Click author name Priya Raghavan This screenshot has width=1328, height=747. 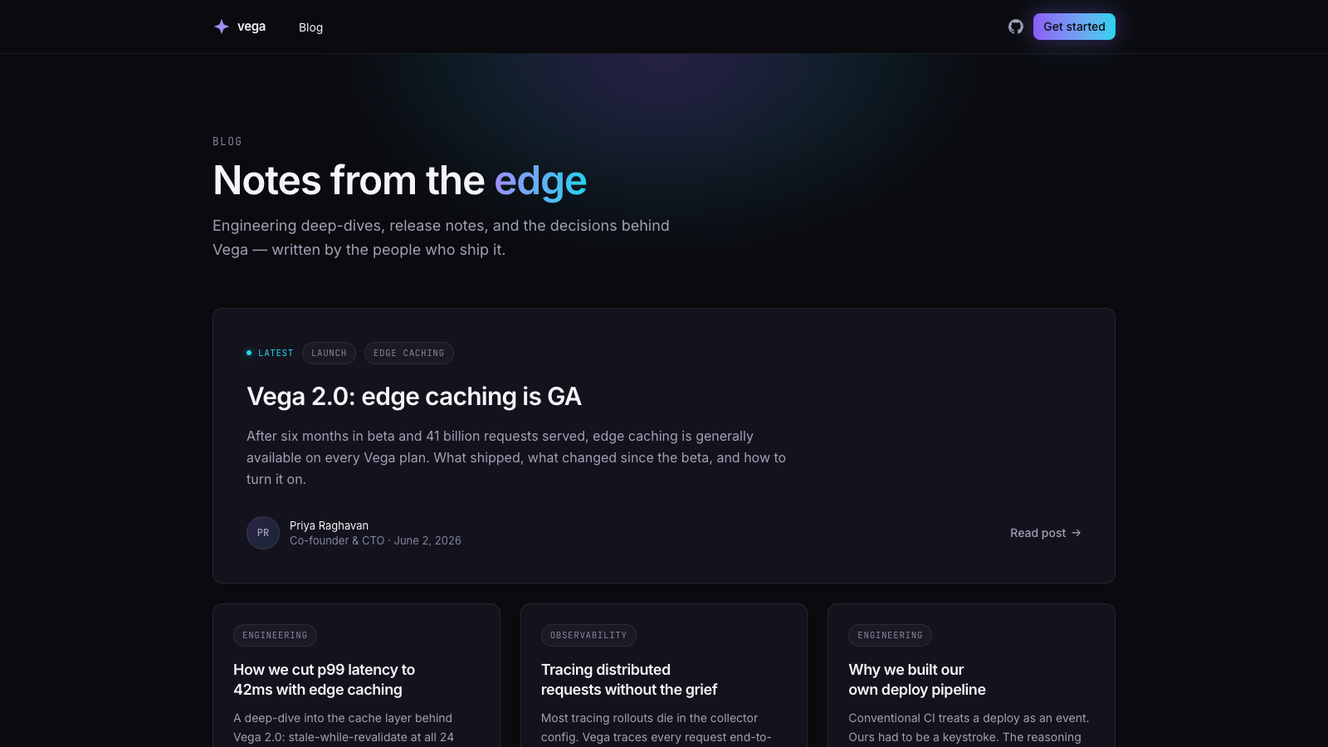pyautogui.click(x=329, y=525)
